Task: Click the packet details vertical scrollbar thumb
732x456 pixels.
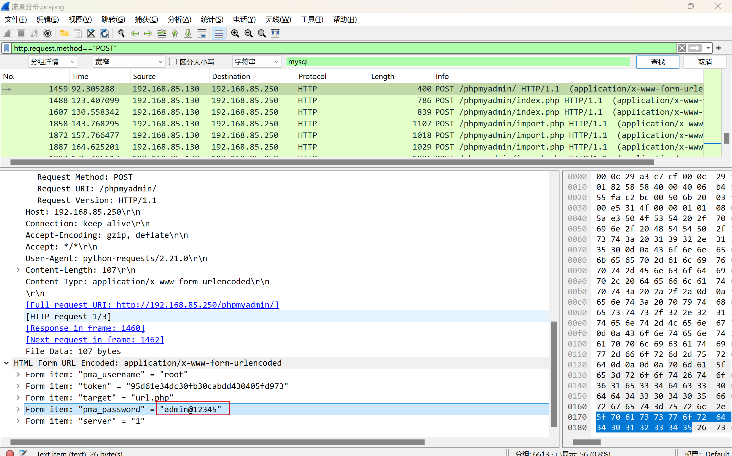Action: [x=554, y=374]
